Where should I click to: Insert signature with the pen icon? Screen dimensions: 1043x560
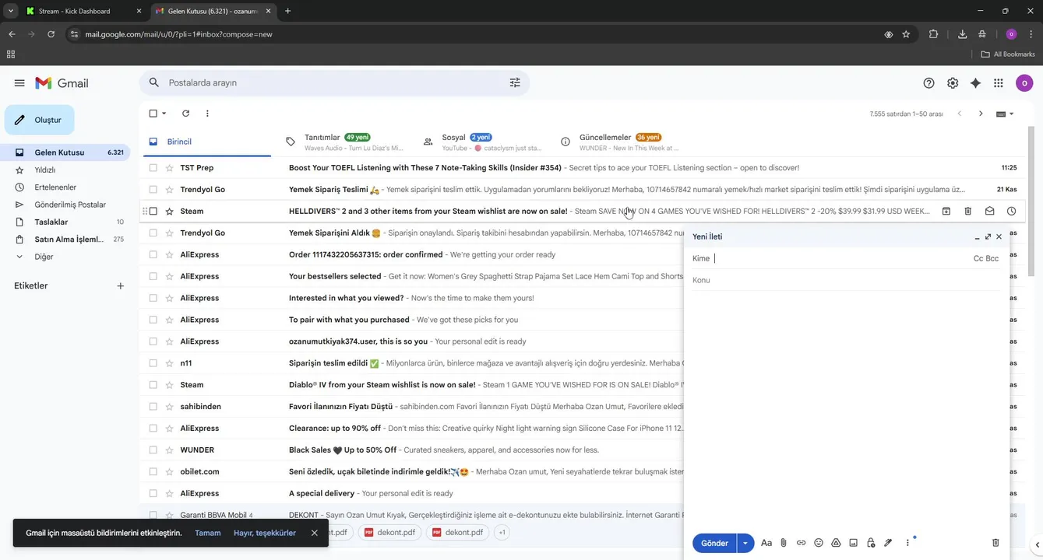(888, 543)
